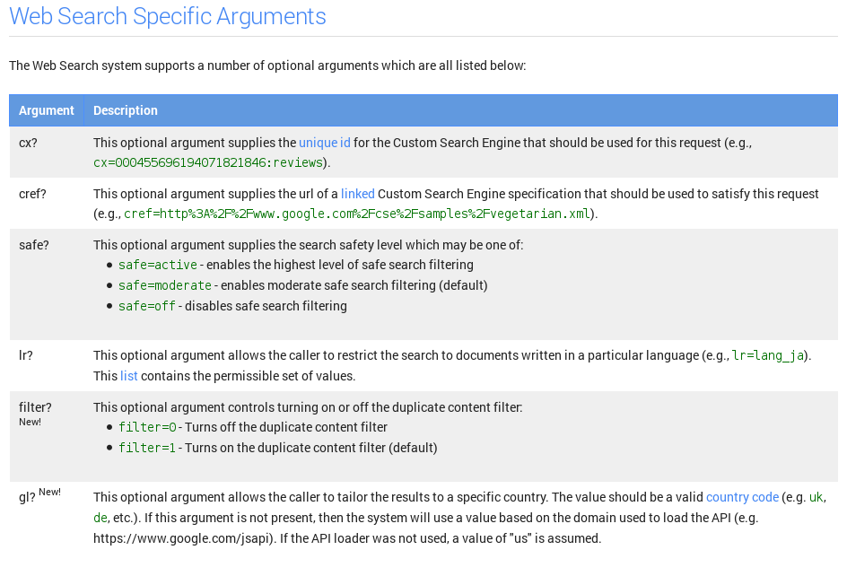
Task: Click the 'safe=off' code text
Action: click(147, 307)
